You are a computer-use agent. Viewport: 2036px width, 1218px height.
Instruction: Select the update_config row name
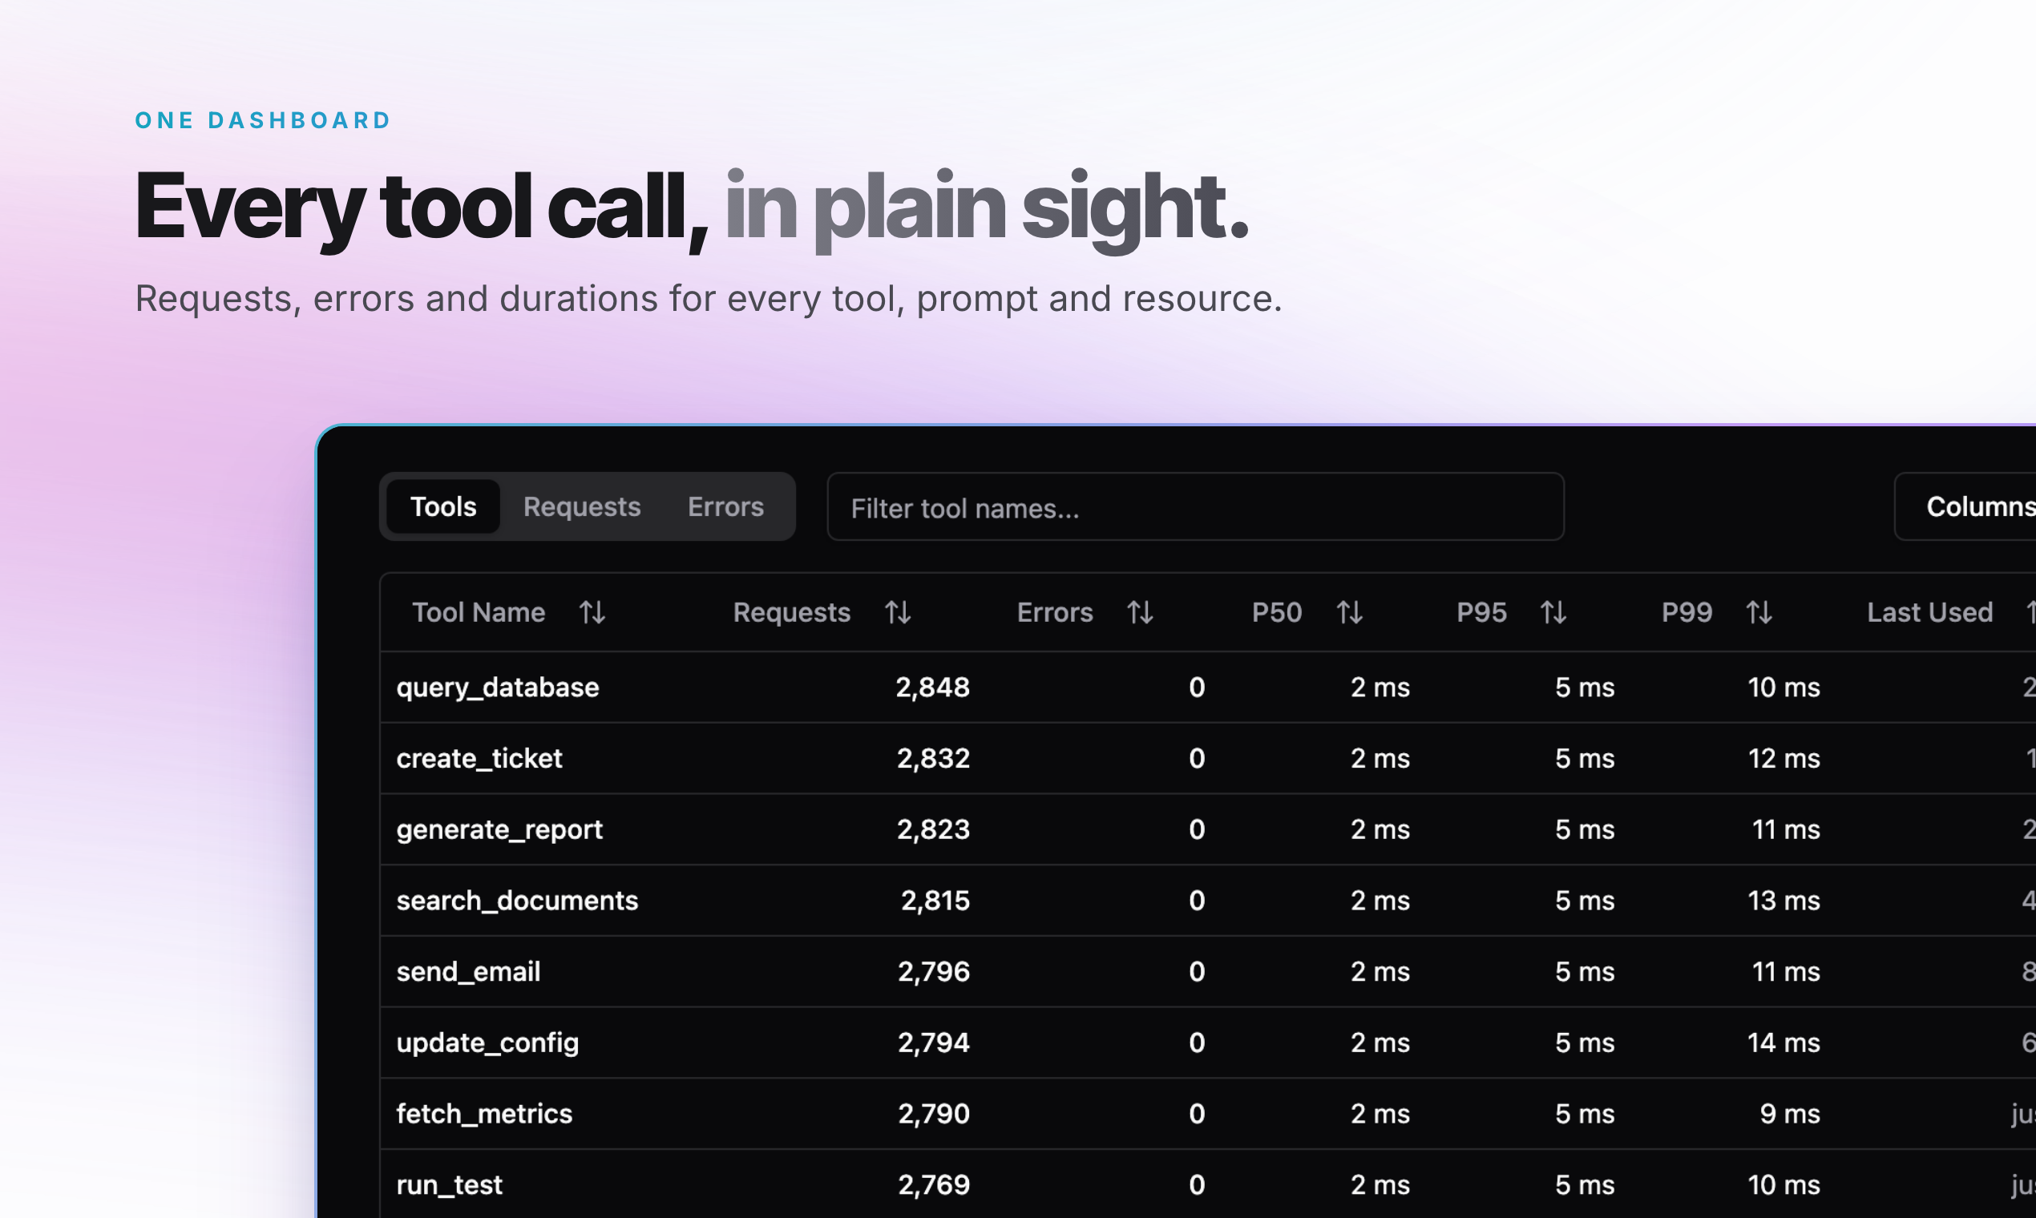click(x=487, y=1043)
